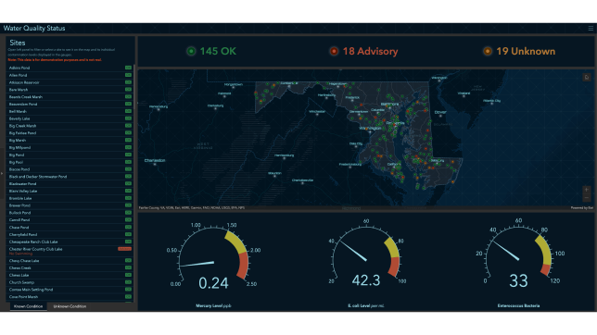Click OK badge on Church Swamp row

point(128,282)
